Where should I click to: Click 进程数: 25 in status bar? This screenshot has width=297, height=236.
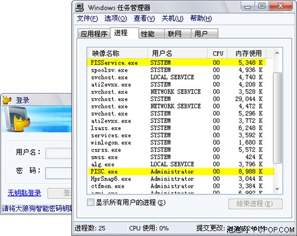(90, 228)
